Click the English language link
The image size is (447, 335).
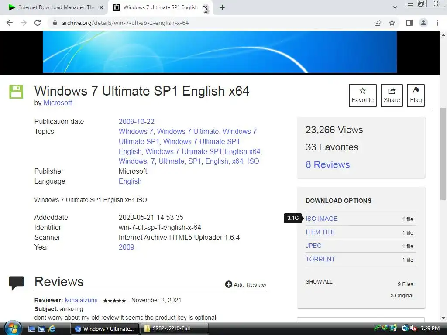pyautogui.click(x=130, y=181)
